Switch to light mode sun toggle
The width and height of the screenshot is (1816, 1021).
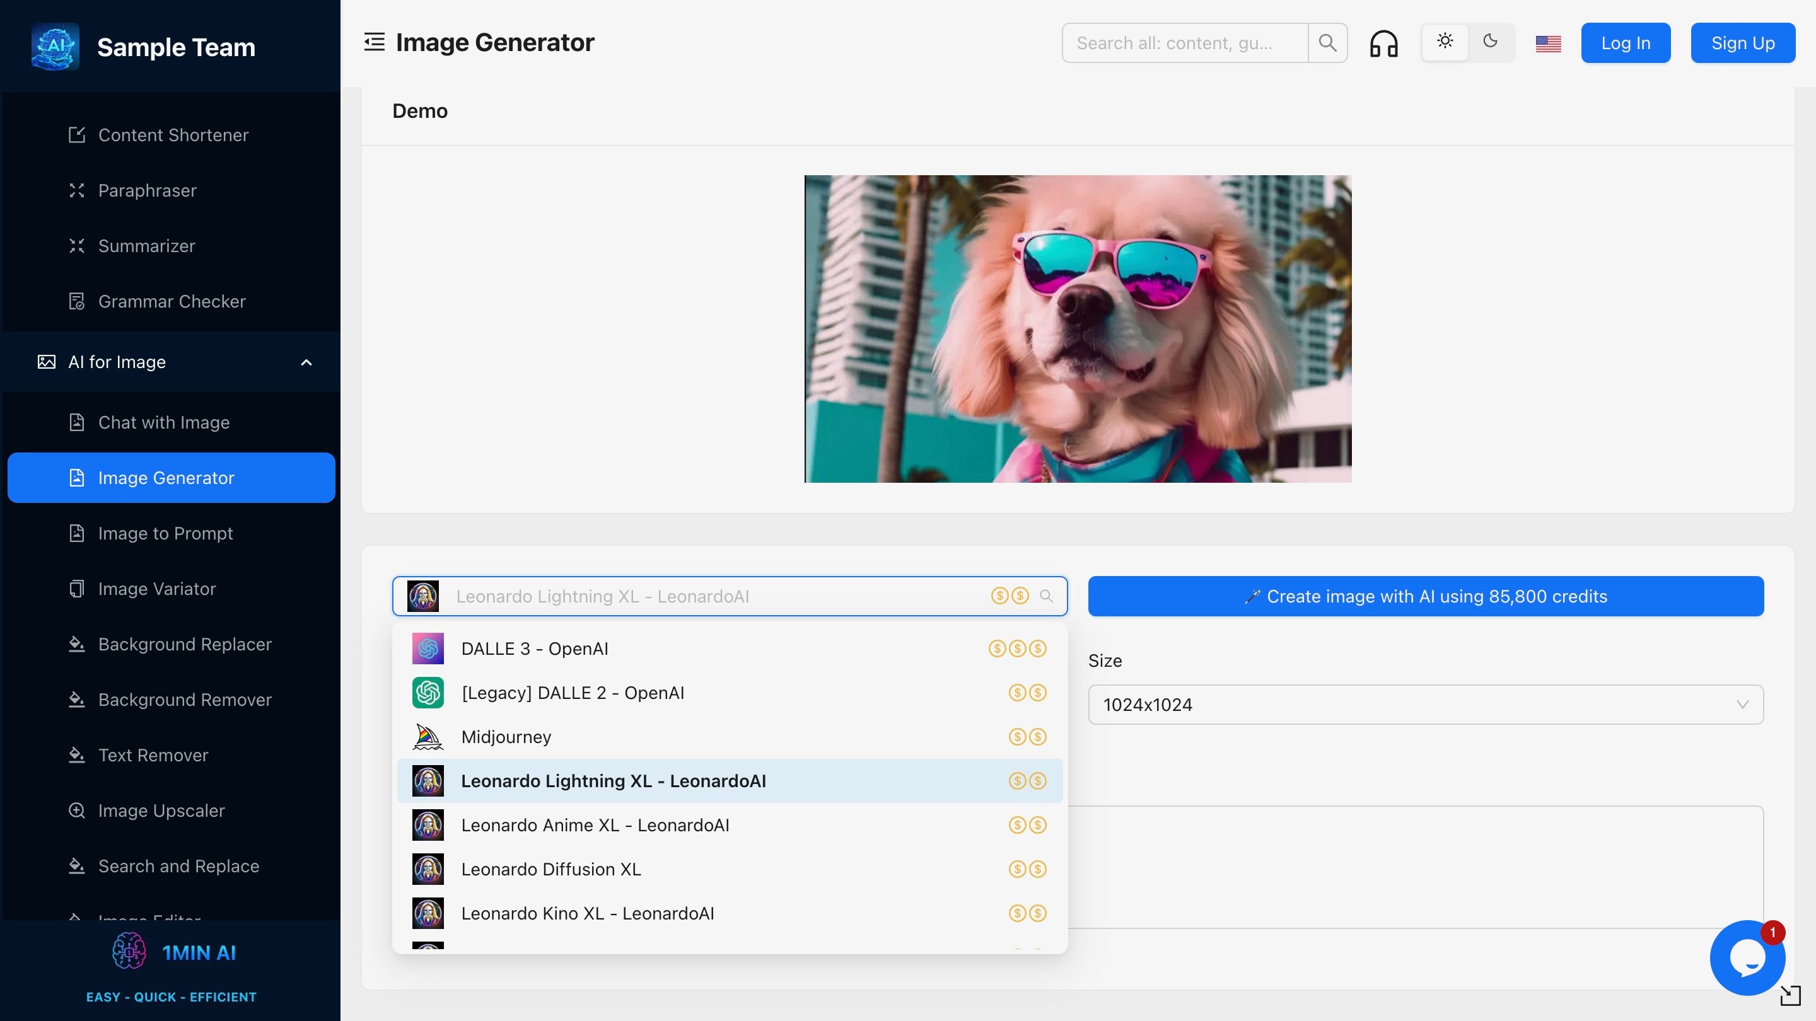(1445, 42)
